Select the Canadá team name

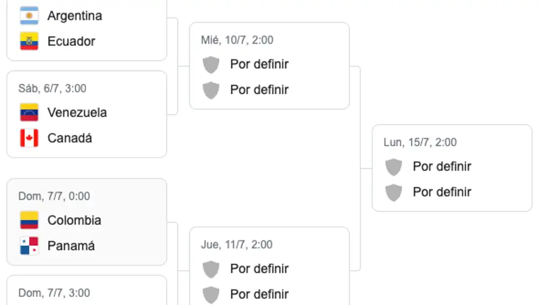69,138
